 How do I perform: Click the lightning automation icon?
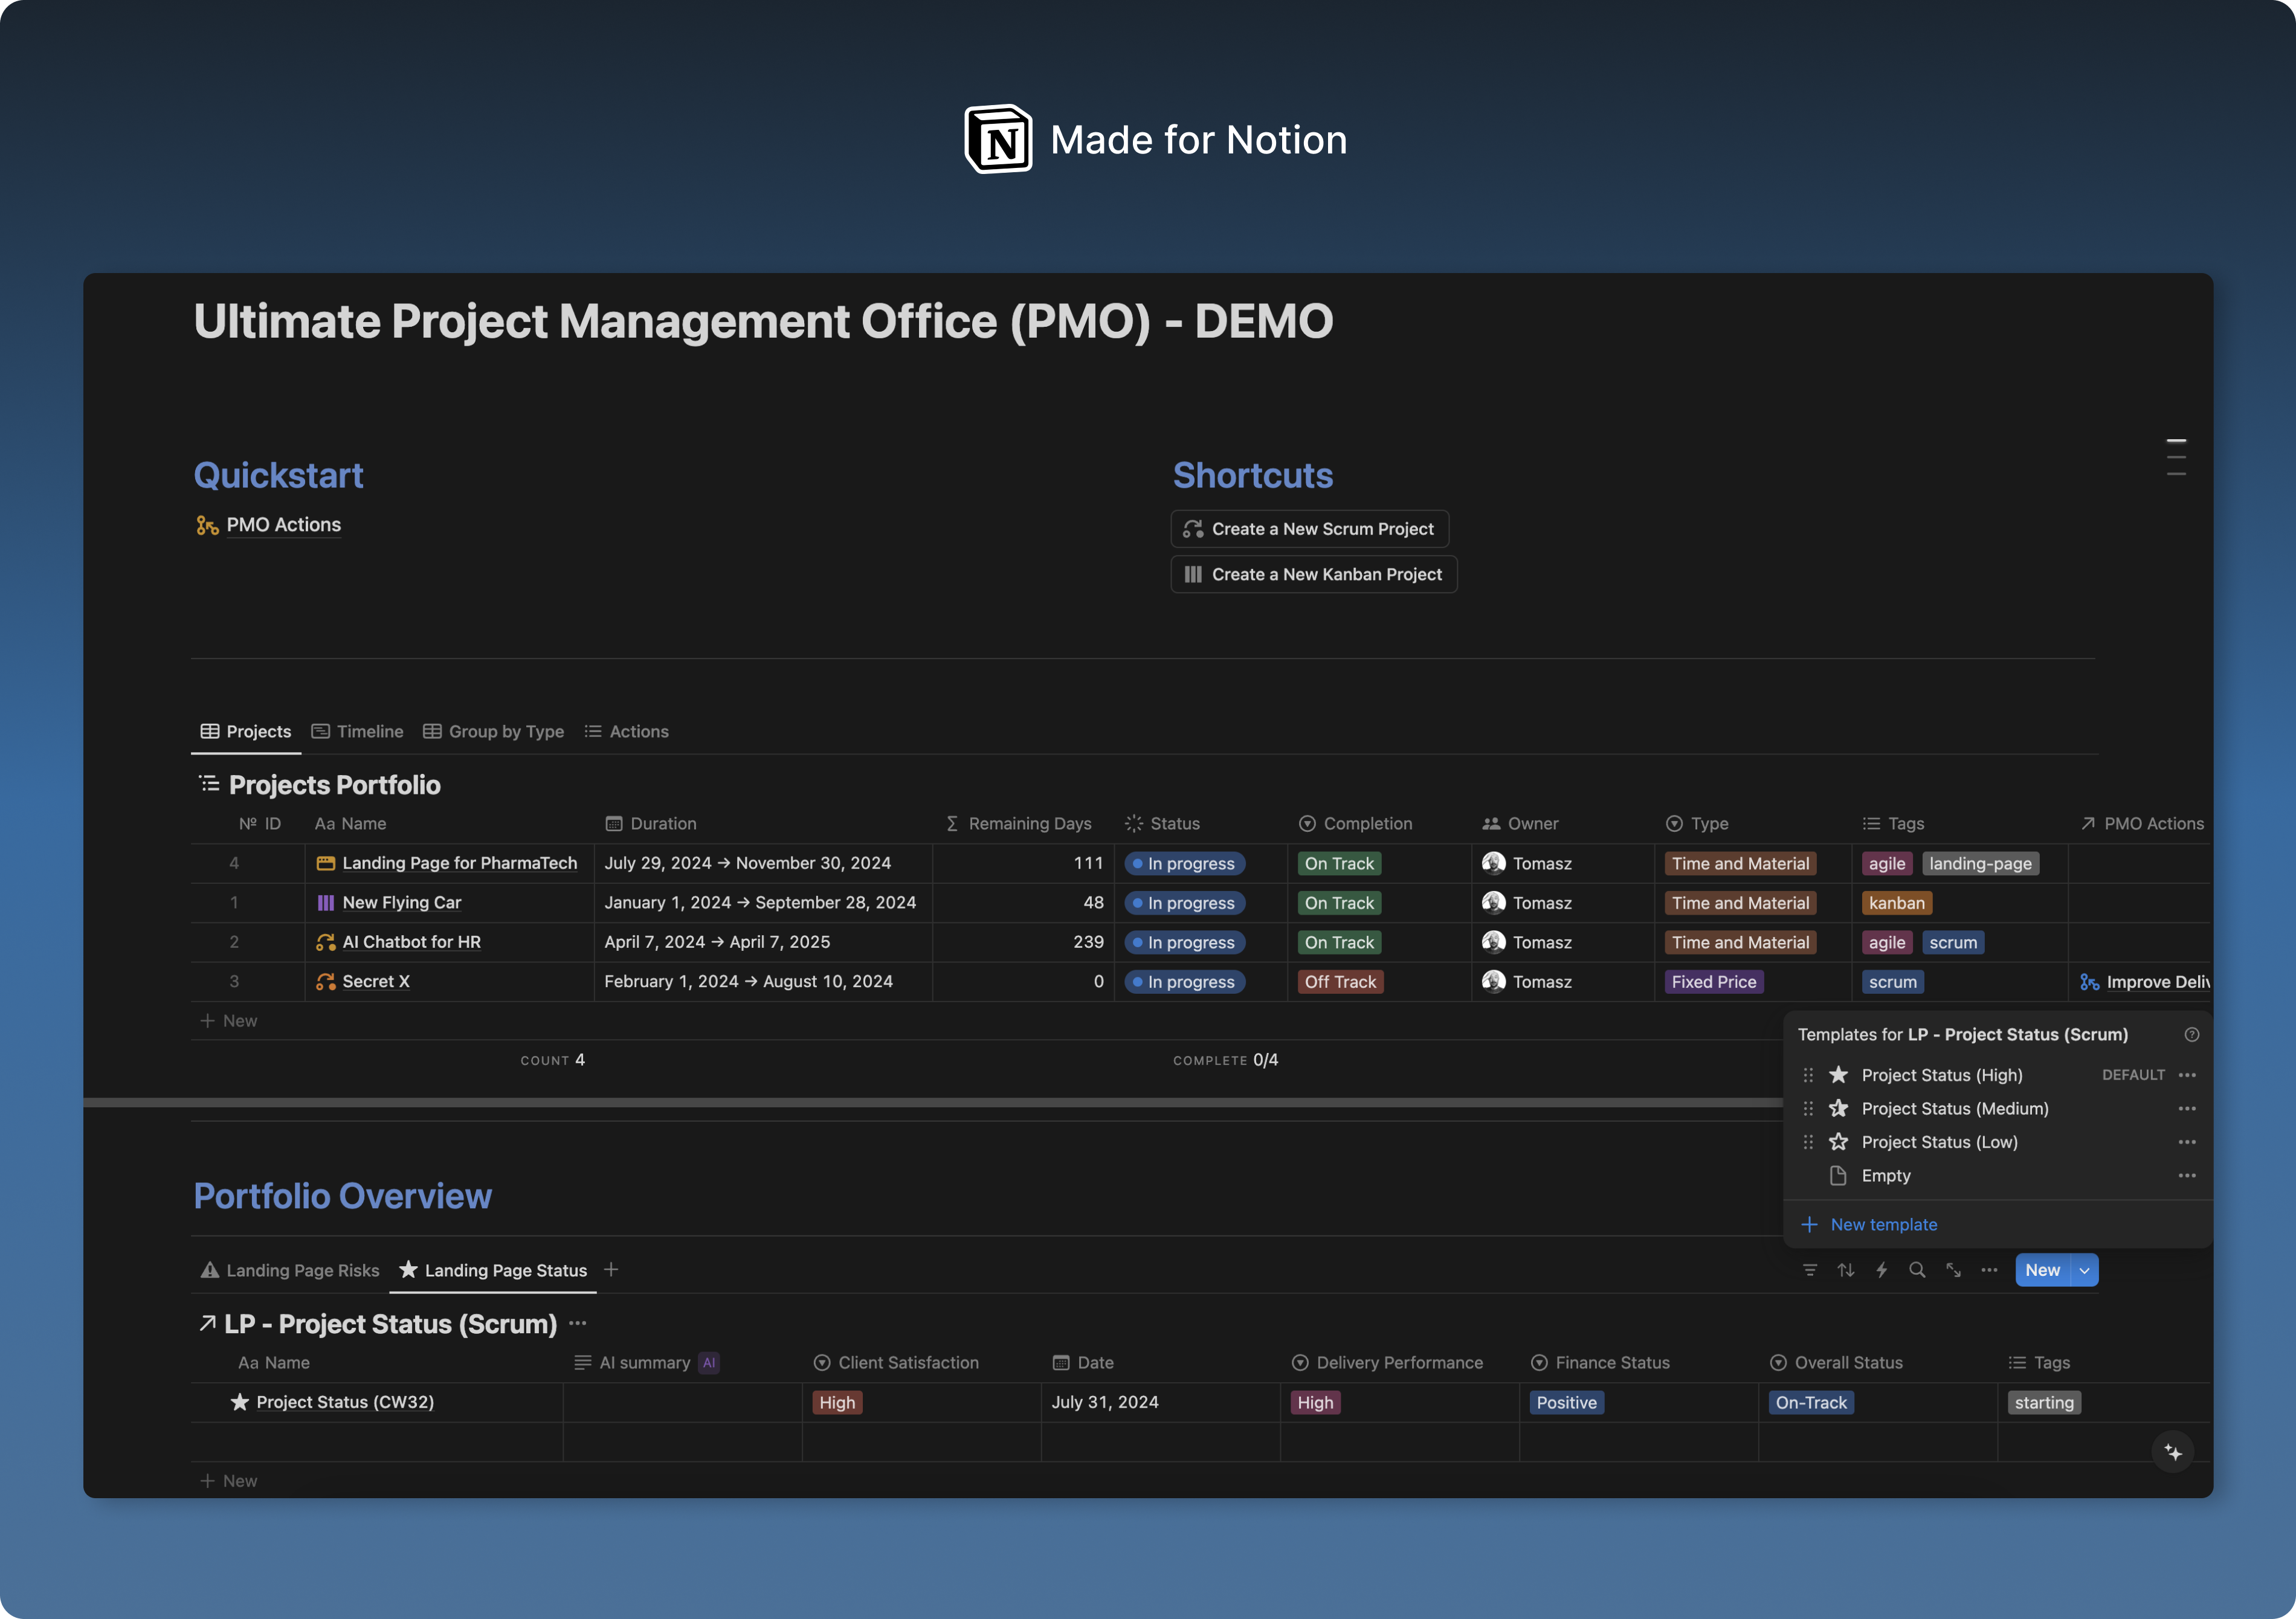click(x=1882, y=1270)
